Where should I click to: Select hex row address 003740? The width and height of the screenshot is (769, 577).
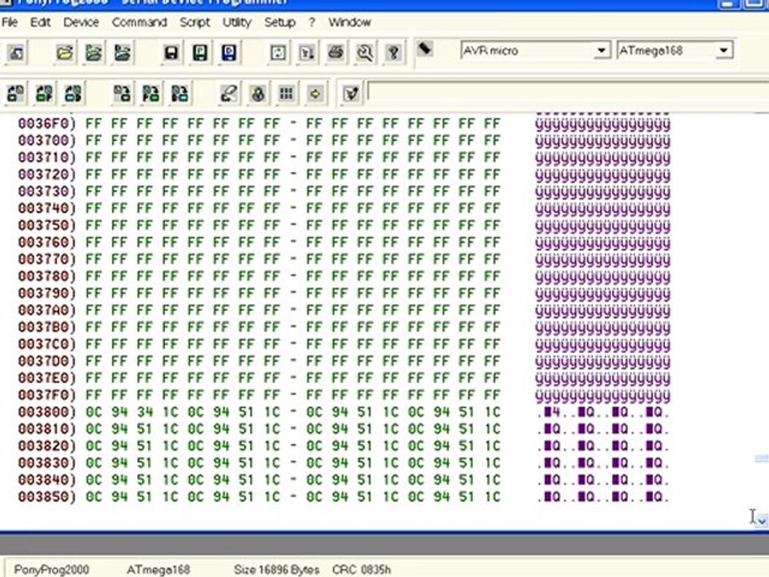click(47, 208)
